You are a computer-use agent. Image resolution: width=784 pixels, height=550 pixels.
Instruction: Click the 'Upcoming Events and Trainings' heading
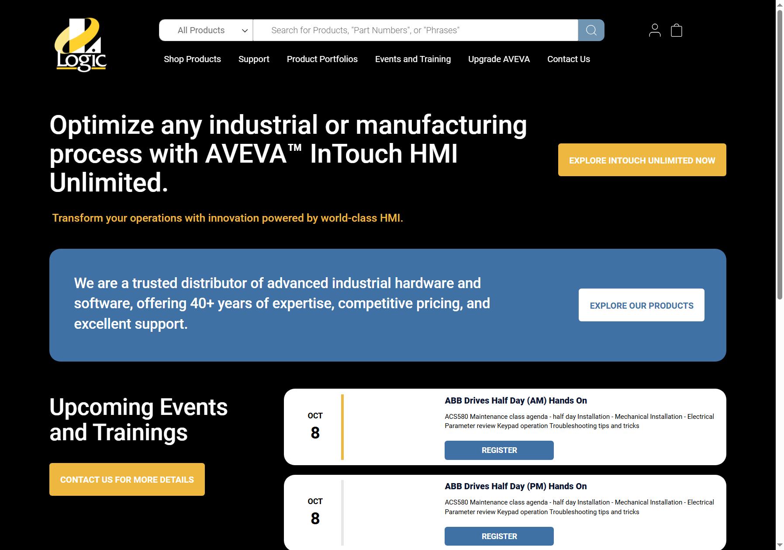point(138,420)
